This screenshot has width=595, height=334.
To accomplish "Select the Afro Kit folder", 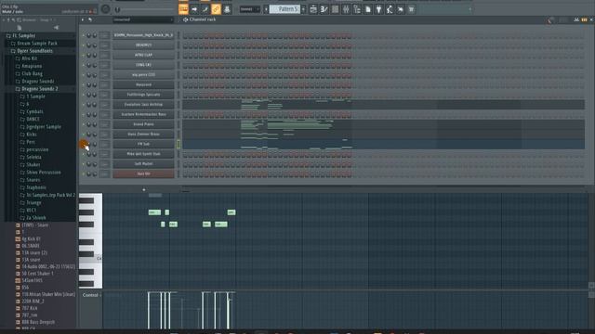I will [29, 58].
